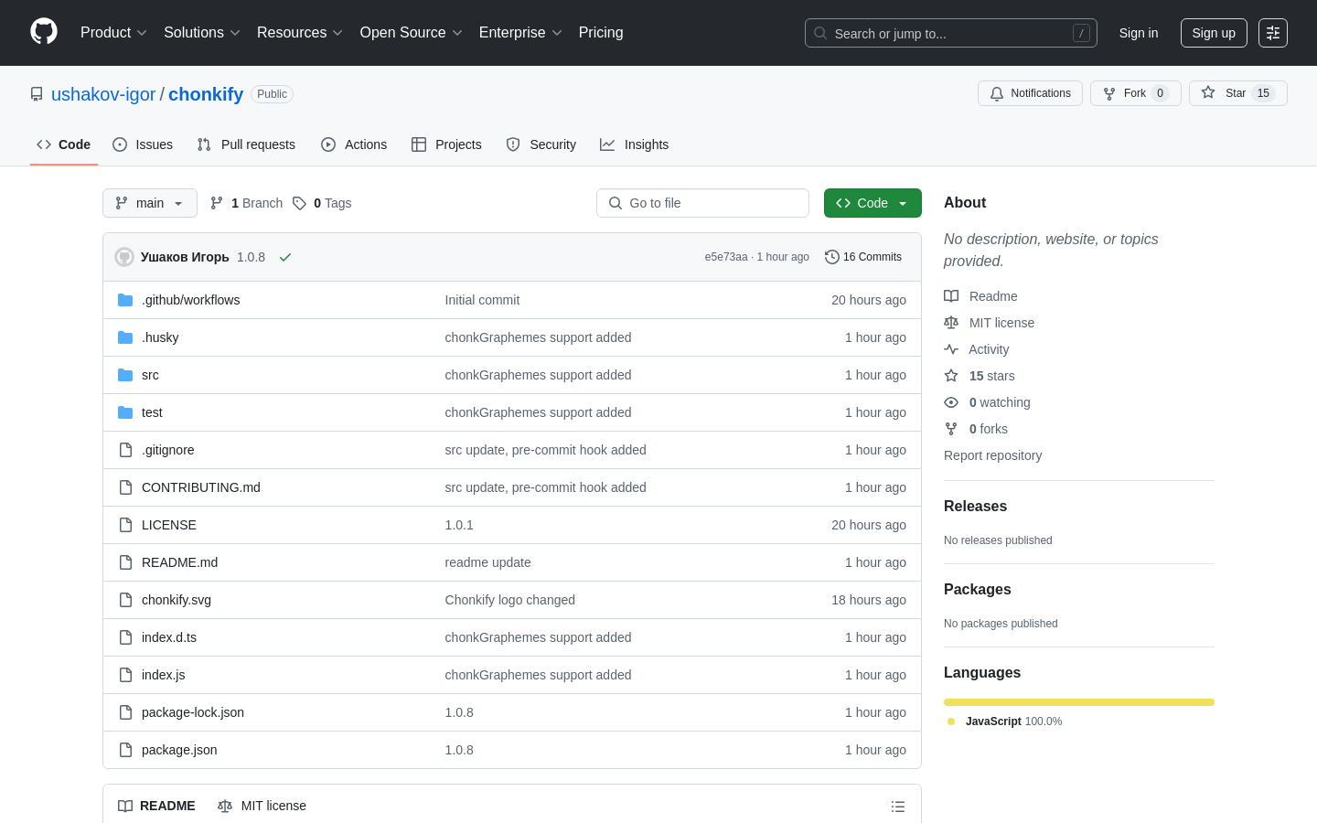
Task: Switch to the Actions tab
Action: [x=354, y=144]
